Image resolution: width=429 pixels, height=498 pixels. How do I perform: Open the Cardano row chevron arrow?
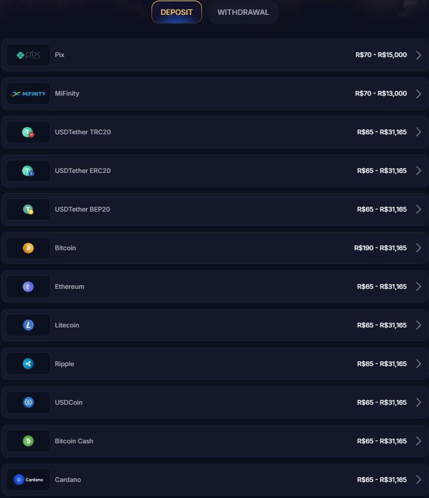point(418,480)
